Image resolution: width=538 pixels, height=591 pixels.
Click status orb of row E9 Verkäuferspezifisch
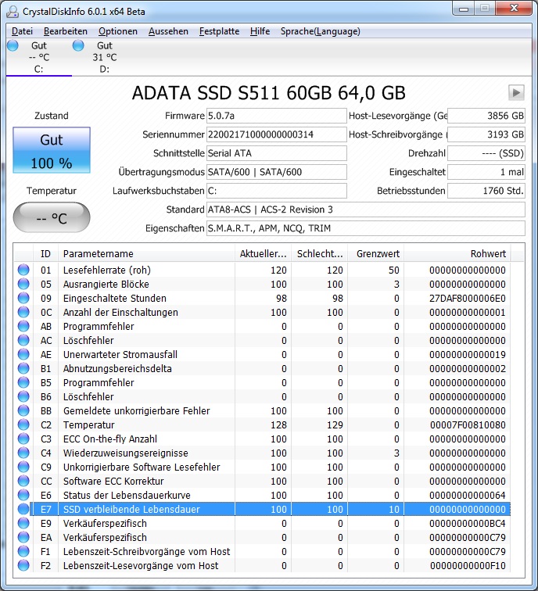[x=23, y=523]
